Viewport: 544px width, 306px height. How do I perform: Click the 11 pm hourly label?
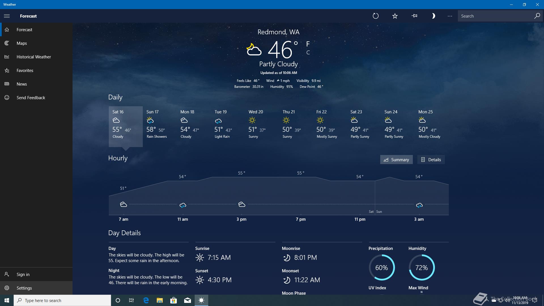pos(360,219)
